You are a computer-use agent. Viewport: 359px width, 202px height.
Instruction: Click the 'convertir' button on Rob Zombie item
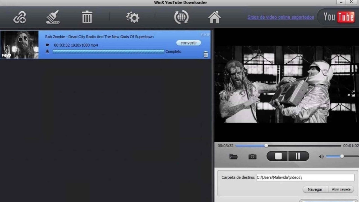point(188,43)
